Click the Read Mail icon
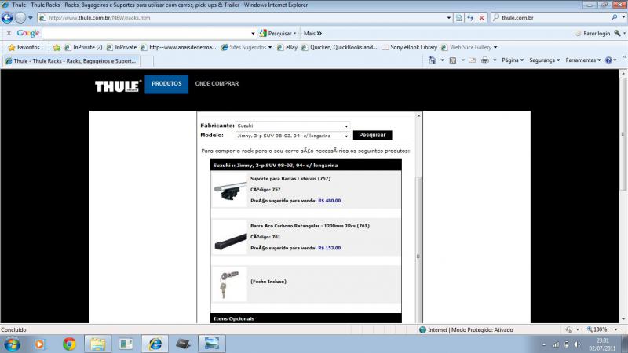Screen dimensions: 628x353 click(473, 60)
